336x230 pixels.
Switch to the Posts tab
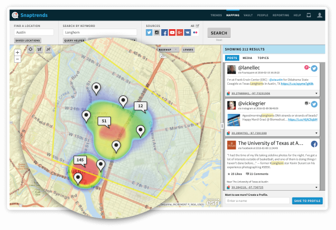point(232,58)
